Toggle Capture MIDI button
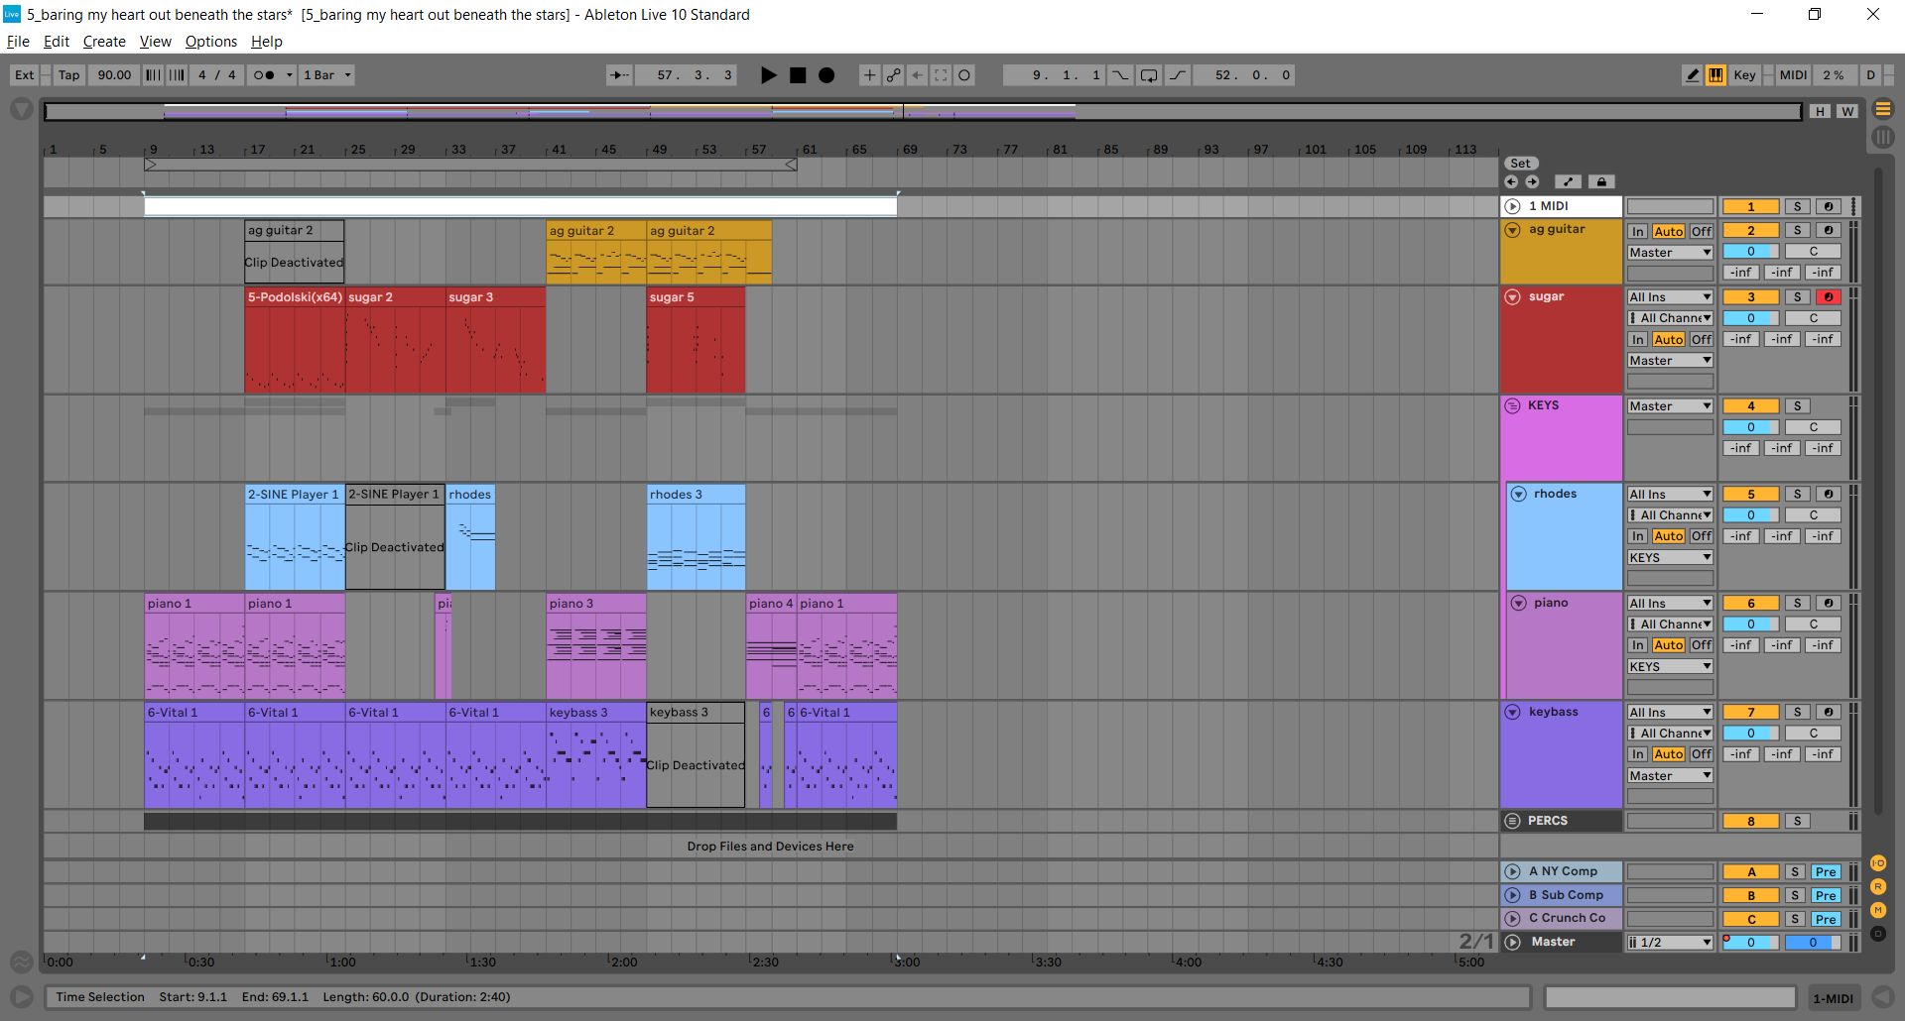Image resolution: width=1905 pixels, height=1021 pixels. pos(941,75)
